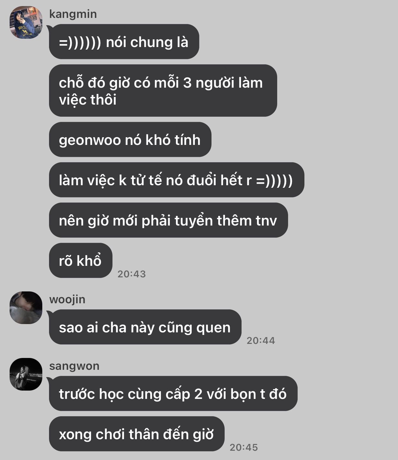Viewport: 398px width, 460px height.
Task: Open kangmin's username label
Action: tap(73, 14)
